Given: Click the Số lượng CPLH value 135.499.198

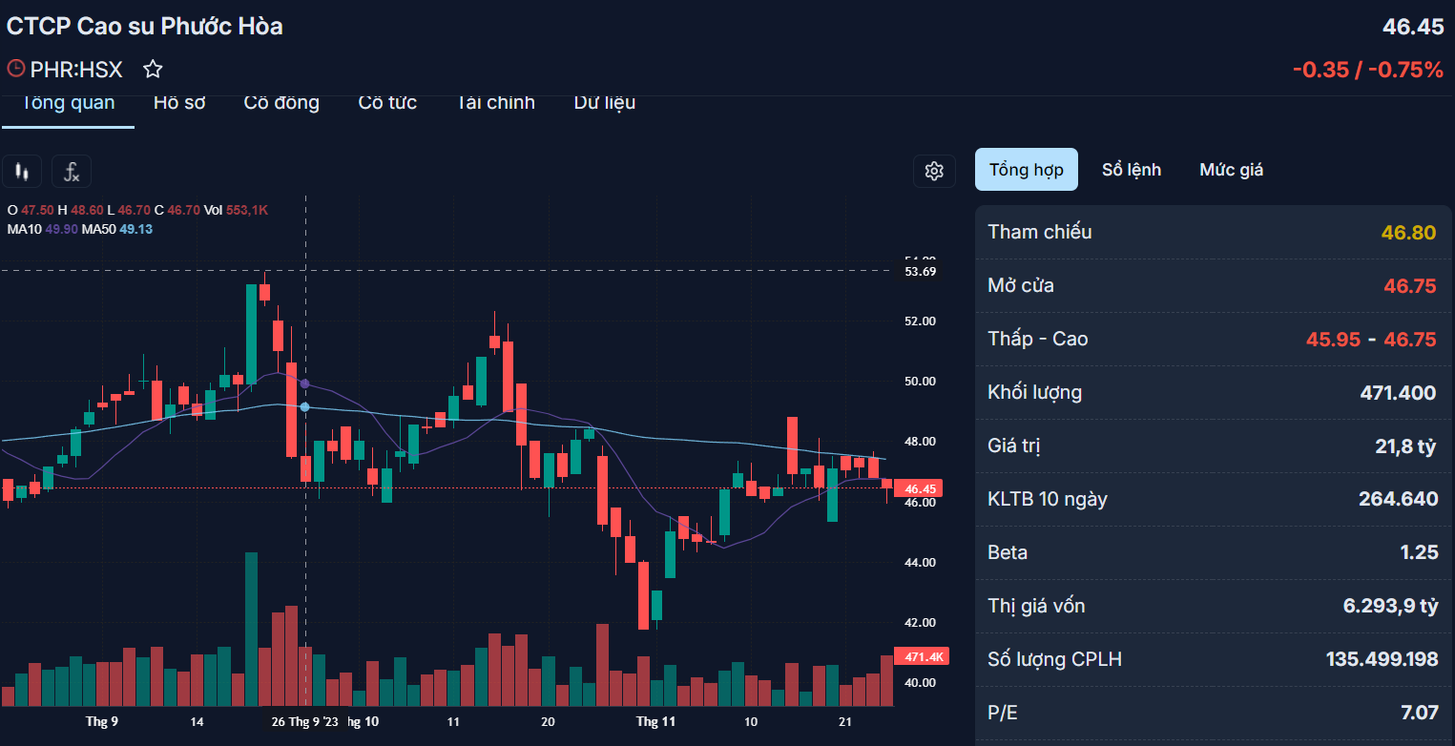Looking at the screenshot, I should tap(1382, 660).
